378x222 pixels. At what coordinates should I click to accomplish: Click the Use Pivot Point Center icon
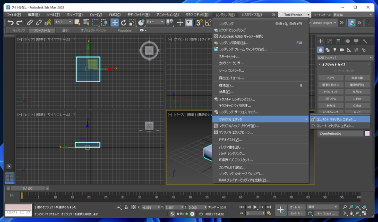tap(170, 23)
